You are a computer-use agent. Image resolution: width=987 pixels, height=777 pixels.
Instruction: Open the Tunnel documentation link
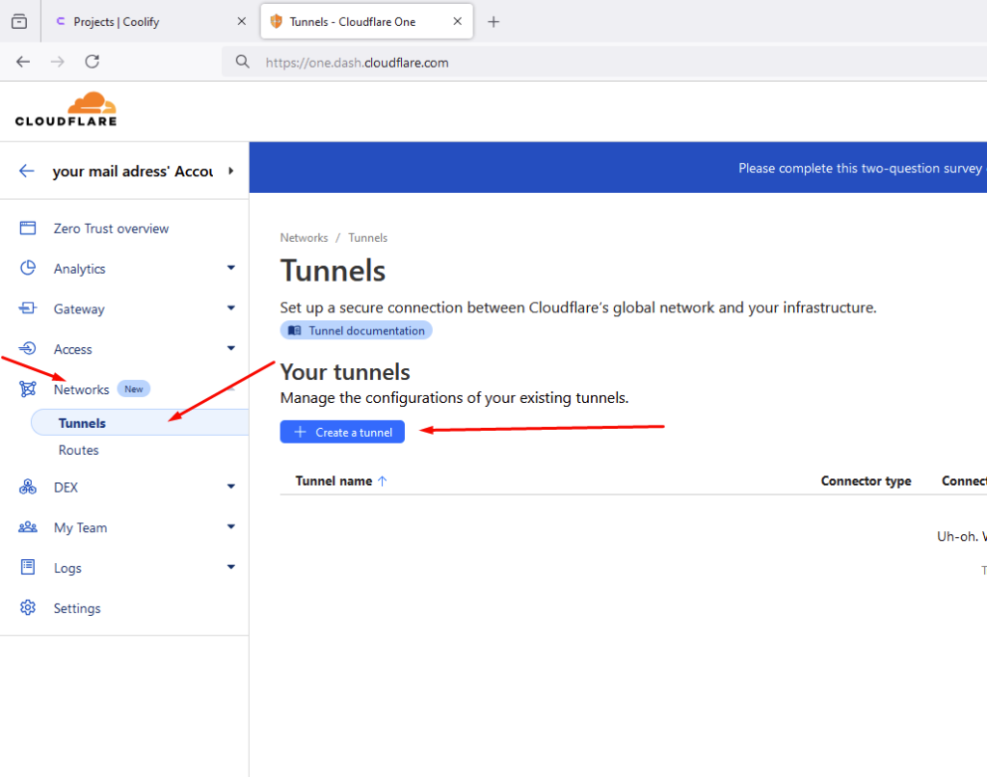pos(357,331)
